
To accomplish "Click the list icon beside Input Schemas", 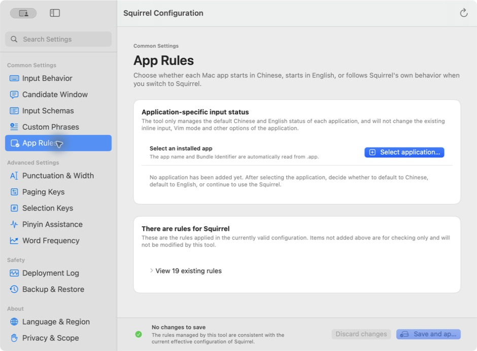I will [x=14, y=111].
